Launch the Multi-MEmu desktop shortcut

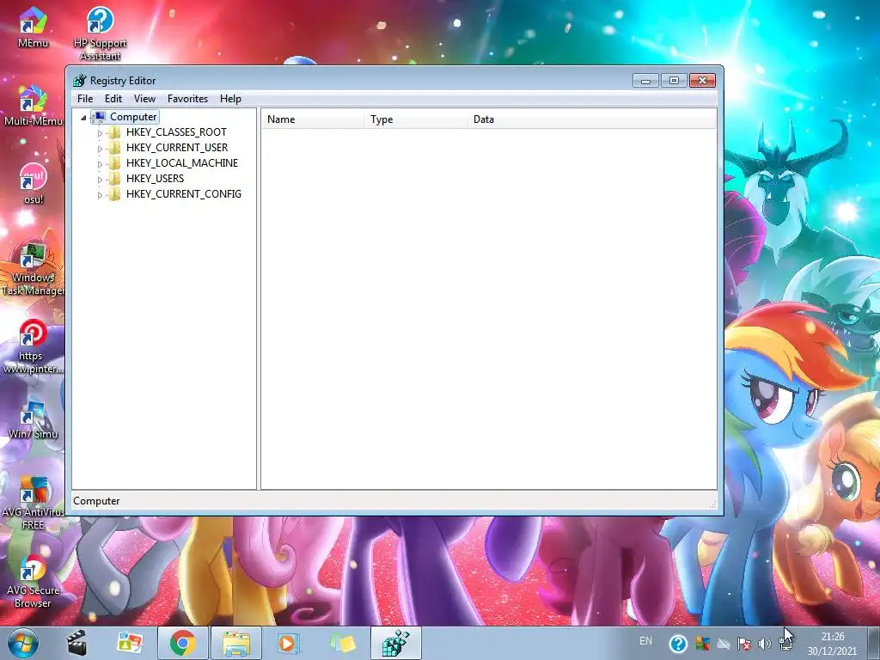tap(33, 105)
